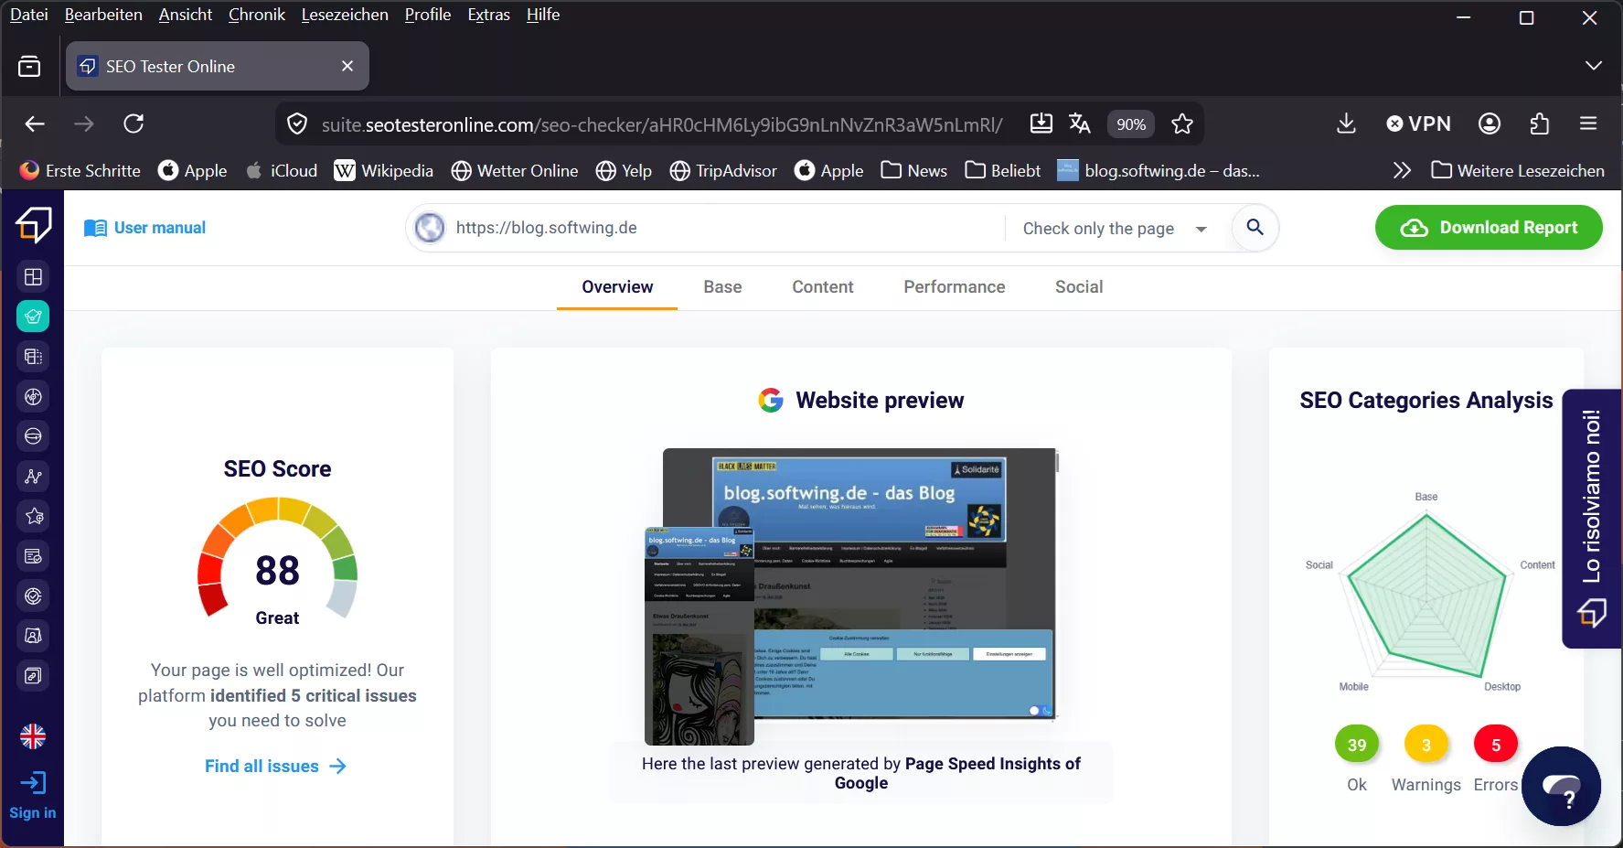The image size is (1623, 848).
Task: Switch to the Base tab
Action: 722,287
